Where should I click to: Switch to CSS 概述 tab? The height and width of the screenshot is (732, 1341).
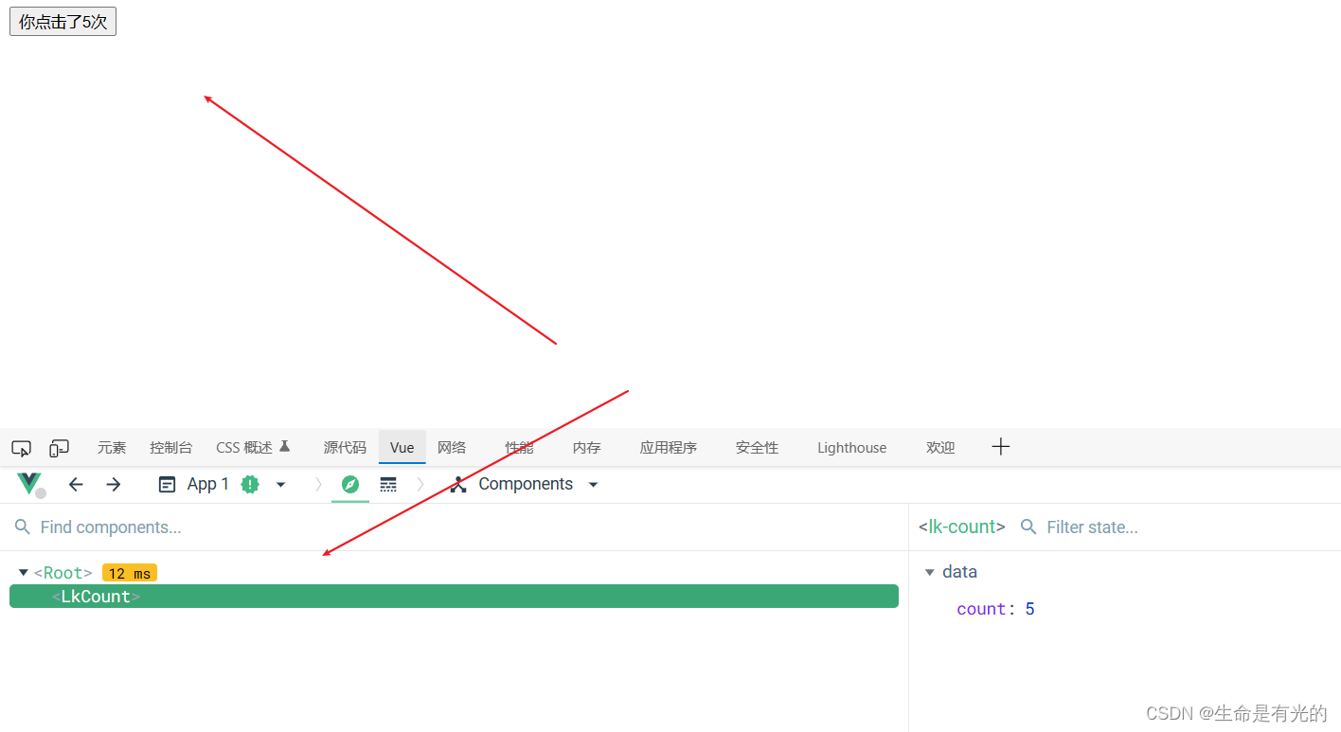(x=253, y=448)
